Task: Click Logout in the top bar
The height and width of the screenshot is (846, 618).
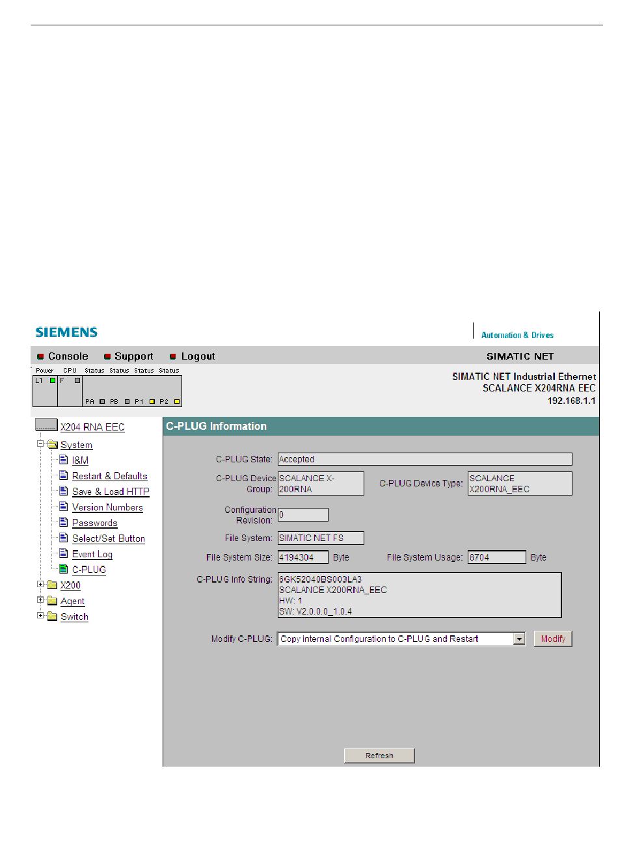Action: [198, 356]
